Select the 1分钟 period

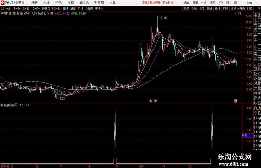pyautogui.click(x=17, y=9)
